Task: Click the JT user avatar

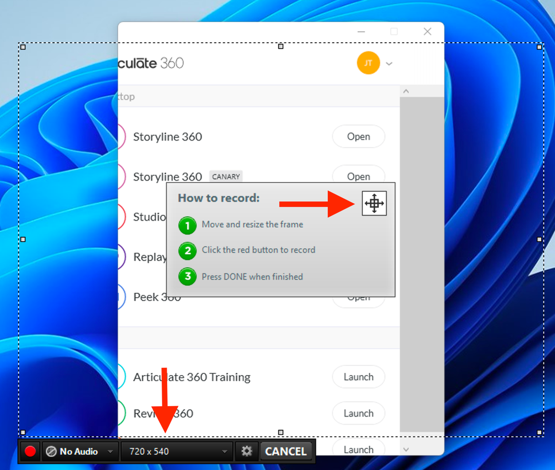Action: tap(368, 63)
